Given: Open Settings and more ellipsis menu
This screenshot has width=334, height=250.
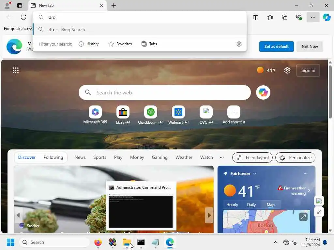Looking at the screenshot, I should click(313, 17).
